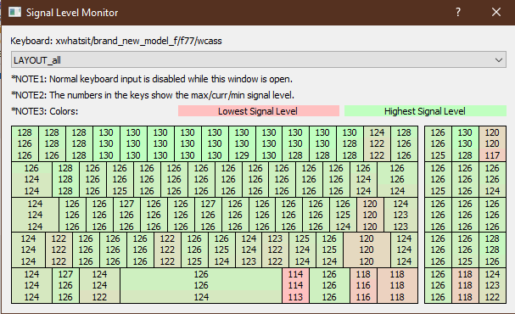Click the top-row key showing 124/122/122
515x314 pixels.
[x=377, y=143]
